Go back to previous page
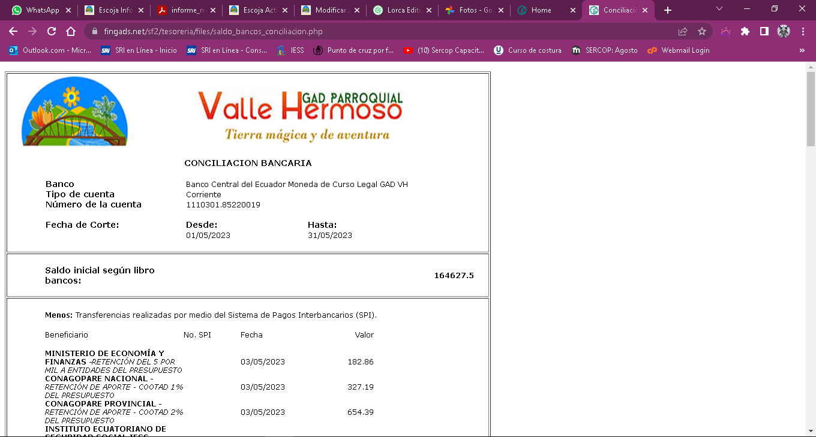The width and height of the screenshot is (816, 437). coord(13,31)
